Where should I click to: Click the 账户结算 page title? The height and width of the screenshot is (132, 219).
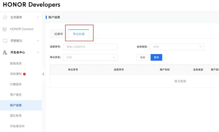tap(54, 17)
